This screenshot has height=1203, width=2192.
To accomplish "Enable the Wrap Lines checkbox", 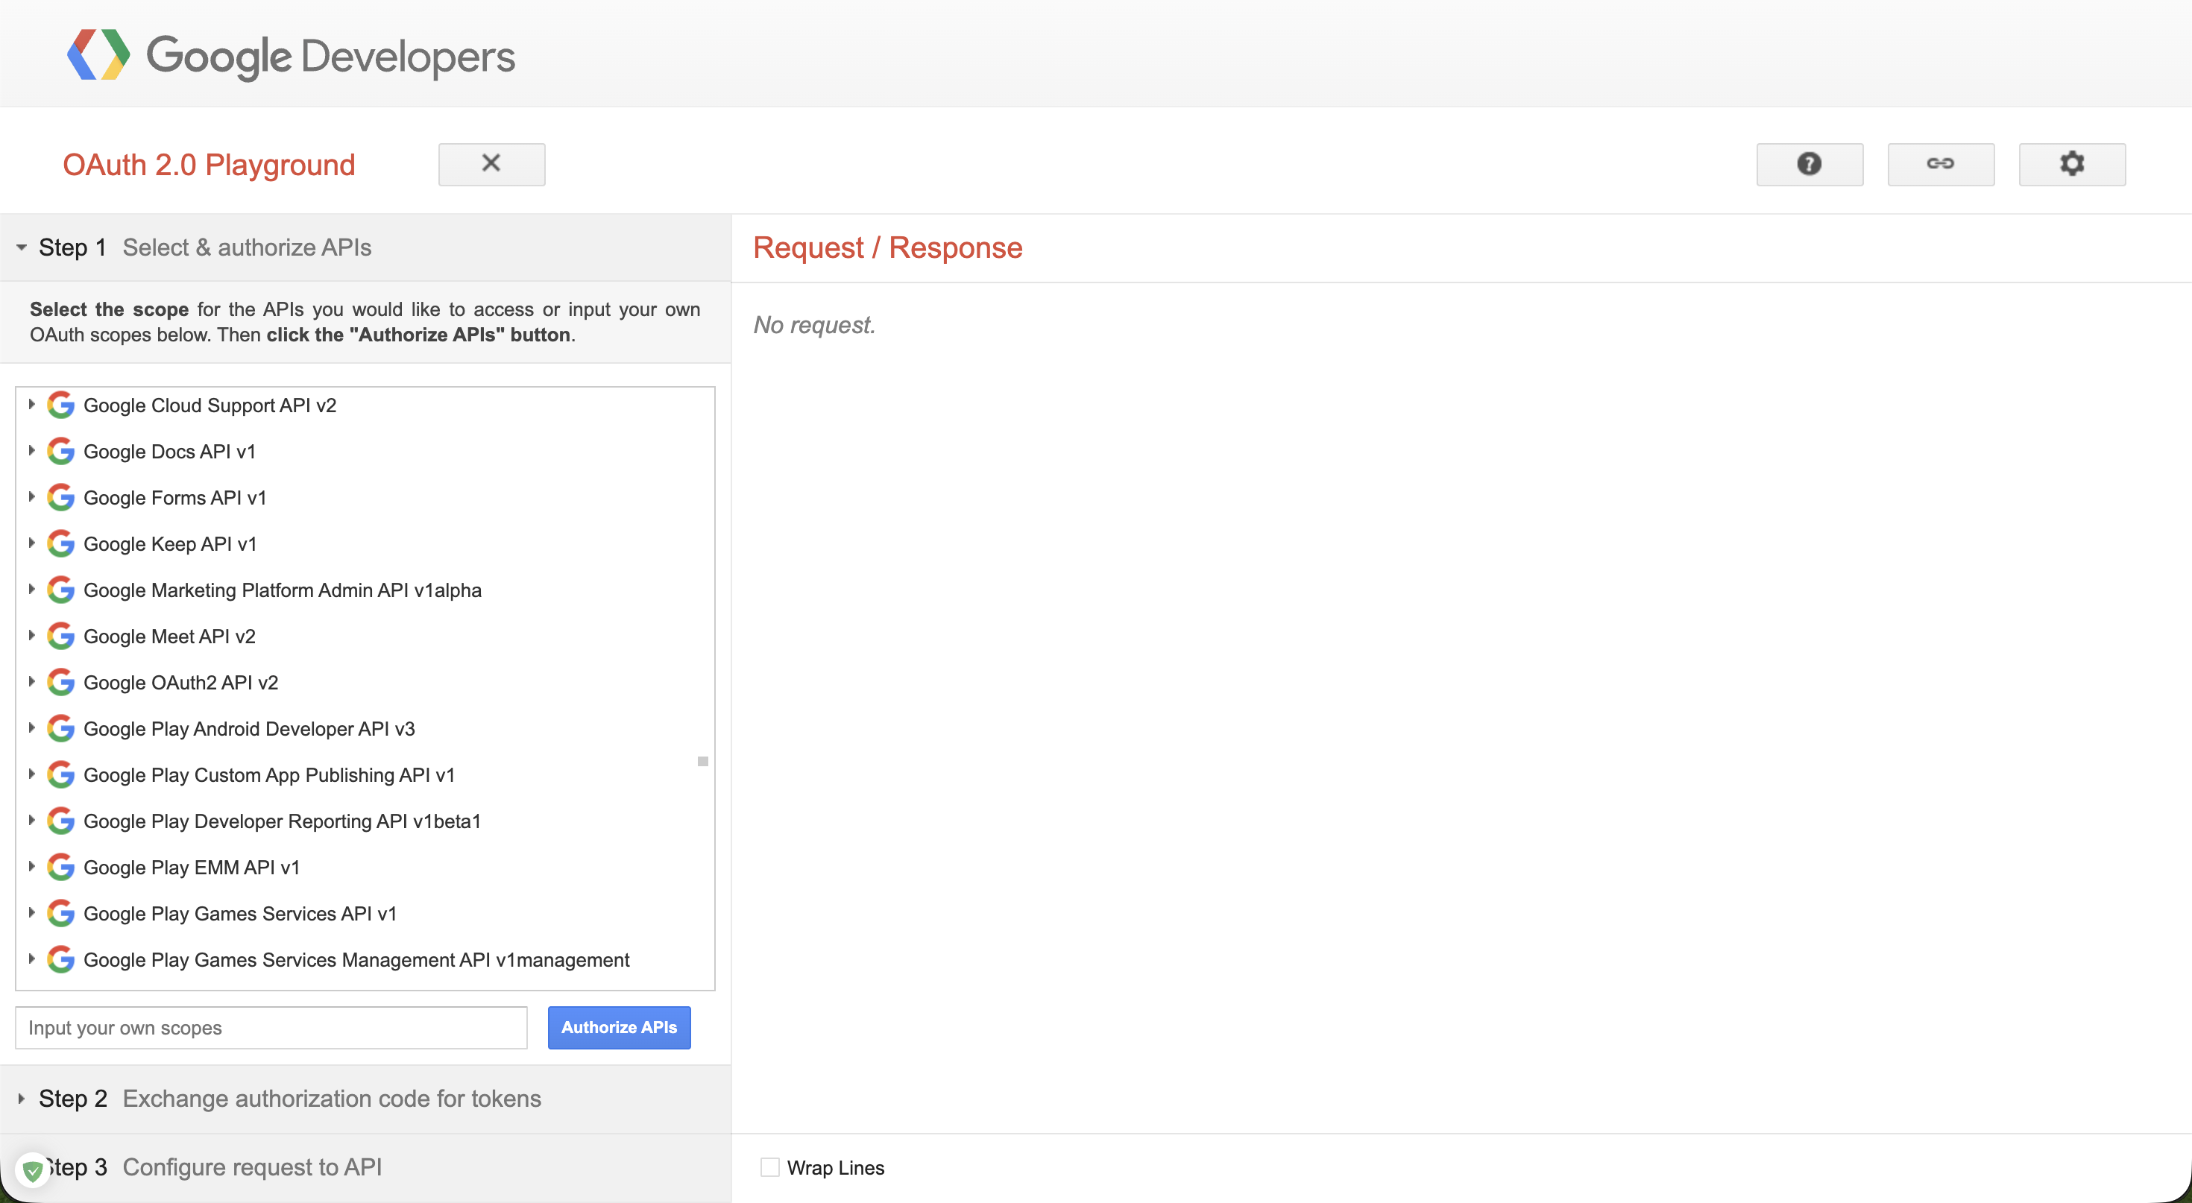I will tap(770, 1167).
